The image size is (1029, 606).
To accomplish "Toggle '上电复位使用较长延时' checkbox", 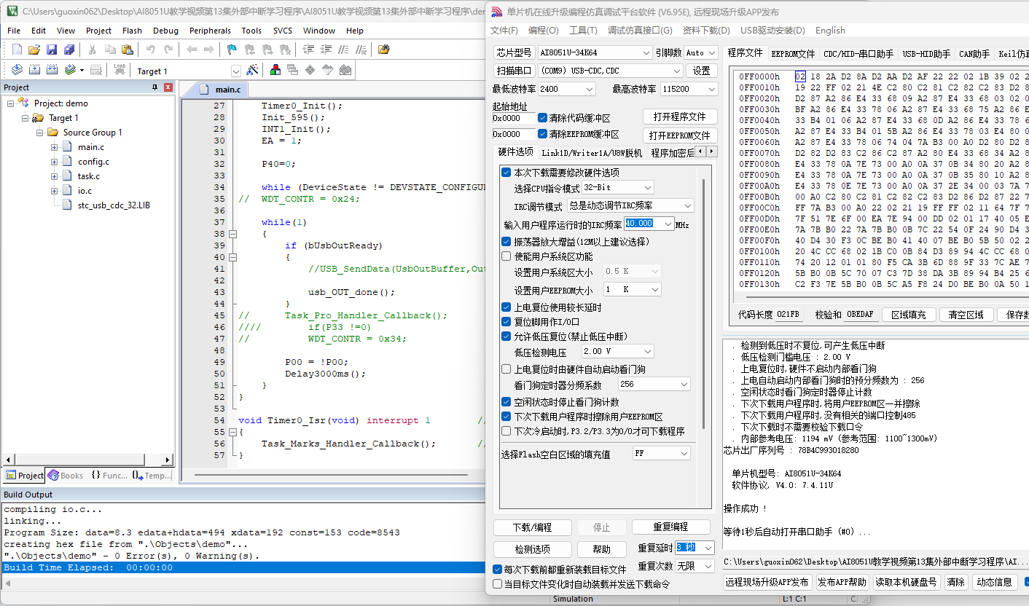I will (506, 307).
